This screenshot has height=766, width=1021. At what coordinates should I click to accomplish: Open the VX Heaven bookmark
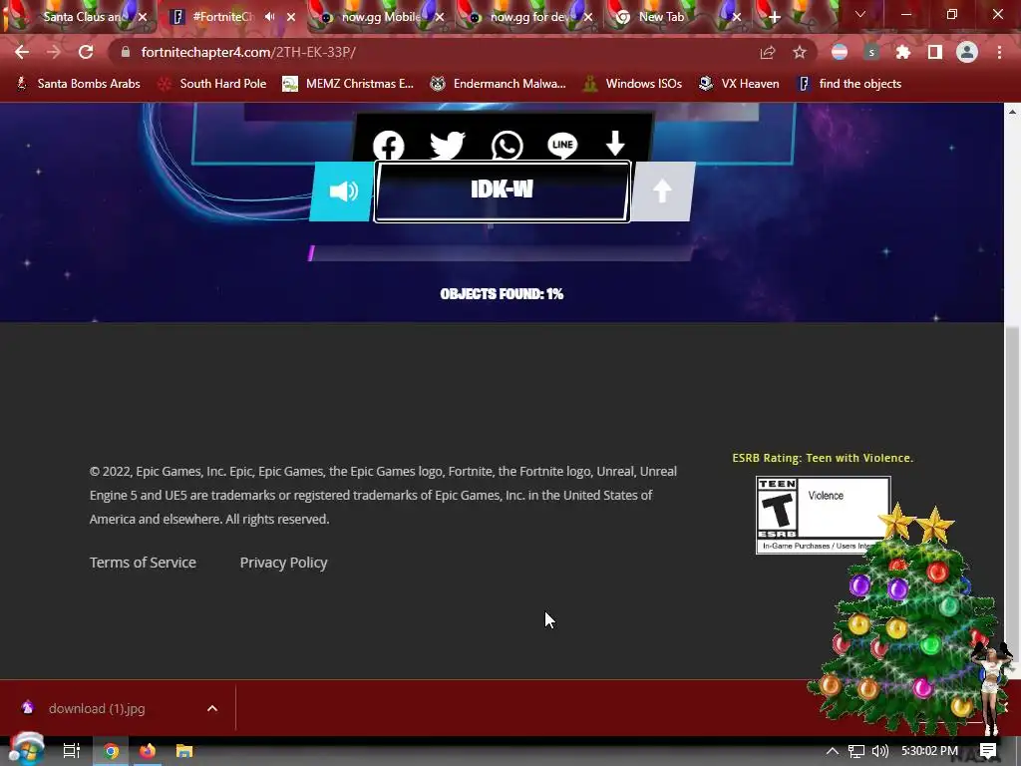pyautogui.click(x=739, y=84)
